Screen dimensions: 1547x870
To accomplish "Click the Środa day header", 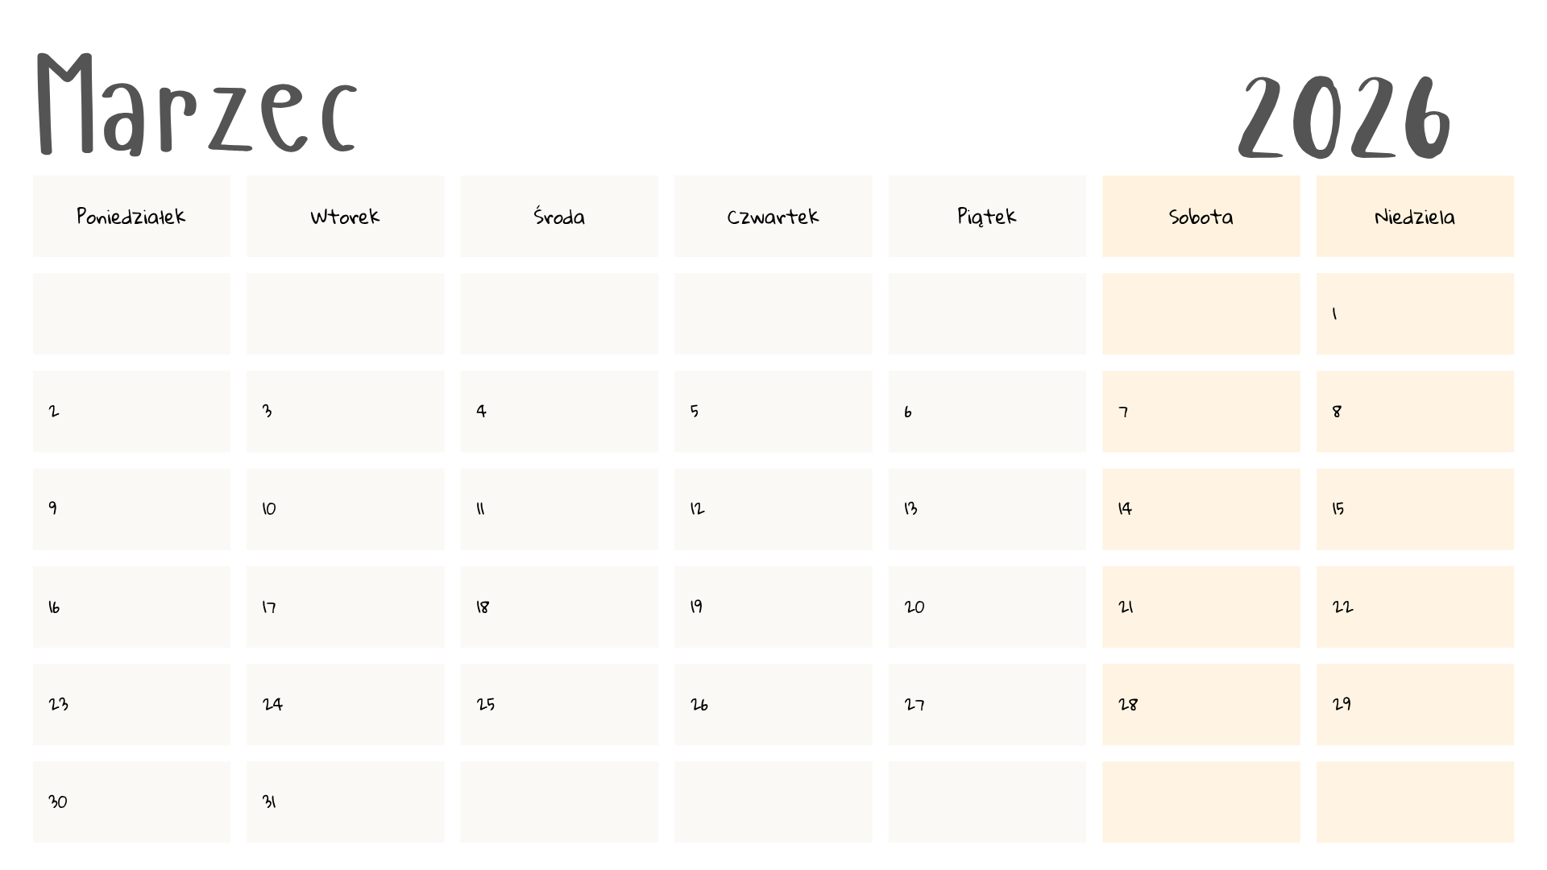I will point(559,217).
